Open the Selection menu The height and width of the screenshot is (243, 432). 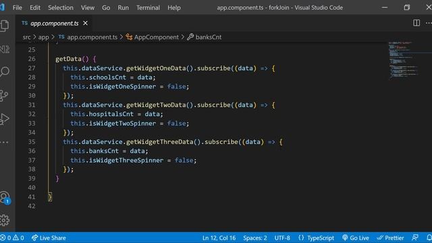(x=61, y=7)
